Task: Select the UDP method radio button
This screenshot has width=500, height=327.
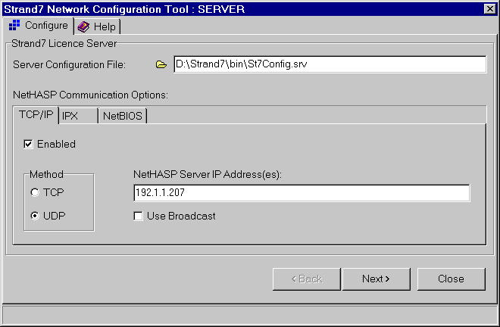Action: tap(35, 216)
